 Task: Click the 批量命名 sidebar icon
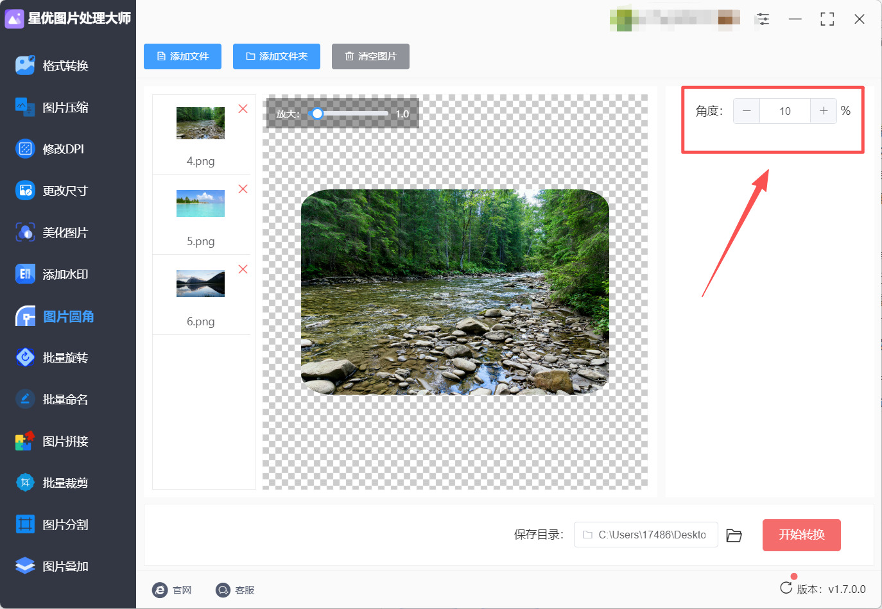(25, 399)
